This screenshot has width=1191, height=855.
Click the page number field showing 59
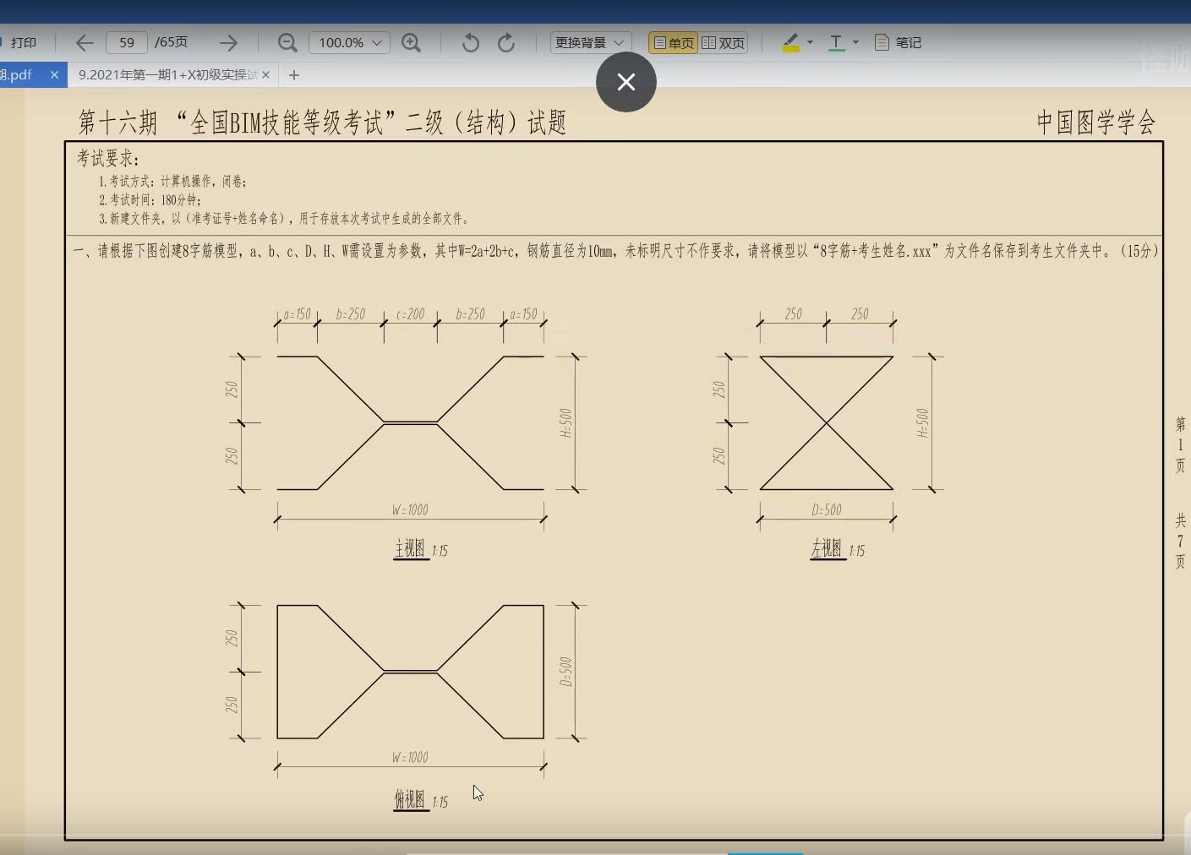127,43
